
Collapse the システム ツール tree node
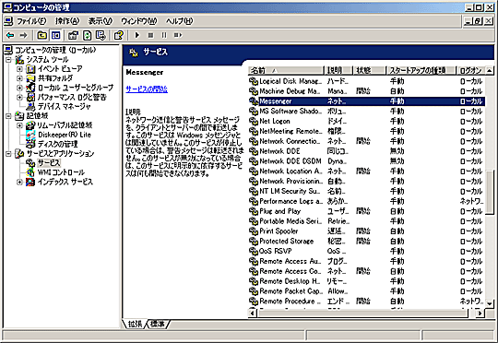[x=8, y=59]
